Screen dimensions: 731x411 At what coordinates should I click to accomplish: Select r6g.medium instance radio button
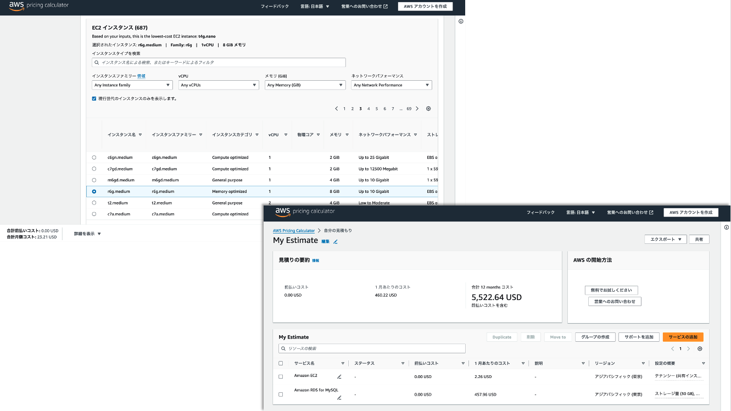click(x=94, y=192)
